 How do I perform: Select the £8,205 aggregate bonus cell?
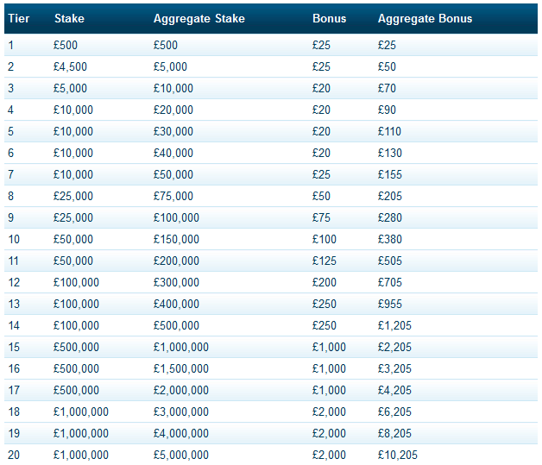pyautogui.click(x=394, y=434)
